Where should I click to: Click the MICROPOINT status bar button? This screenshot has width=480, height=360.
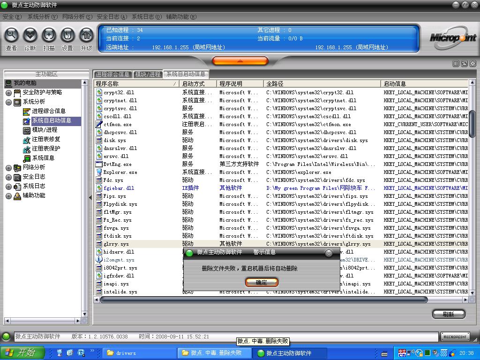pos(455,337)
